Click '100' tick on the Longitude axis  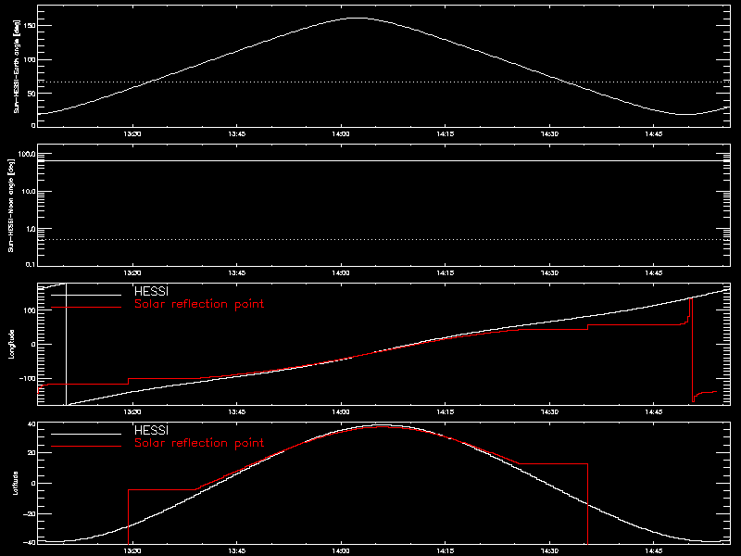(x=30, y=310)
